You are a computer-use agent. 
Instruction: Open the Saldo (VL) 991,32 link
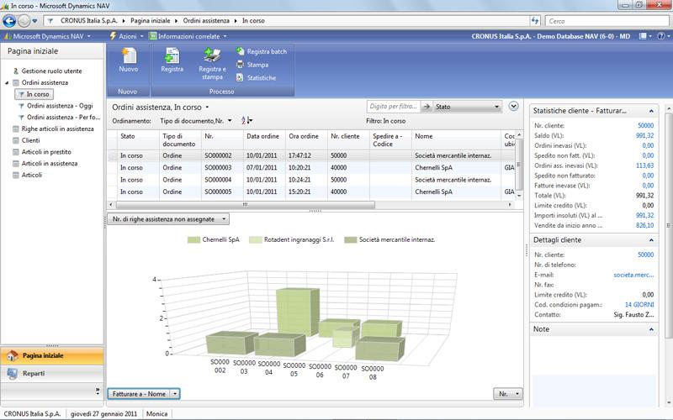point(644,135)
